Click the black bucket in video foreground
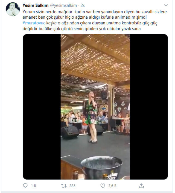This screenshot has height=193, width=175. pos(101,168)
